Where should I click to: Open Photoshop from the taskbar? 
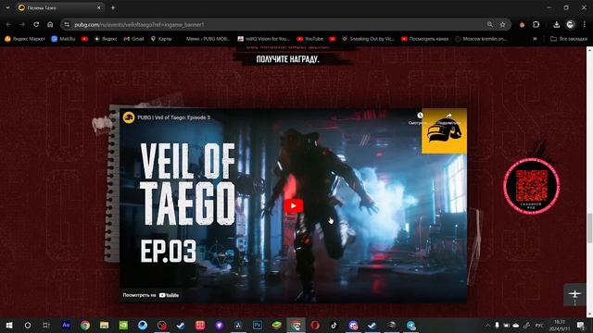[x=258, y=325]
